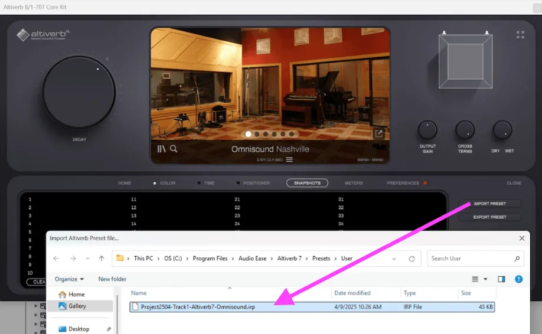Open the Organize dropdown menu
The image size is (542, 334).
point(69,279)
